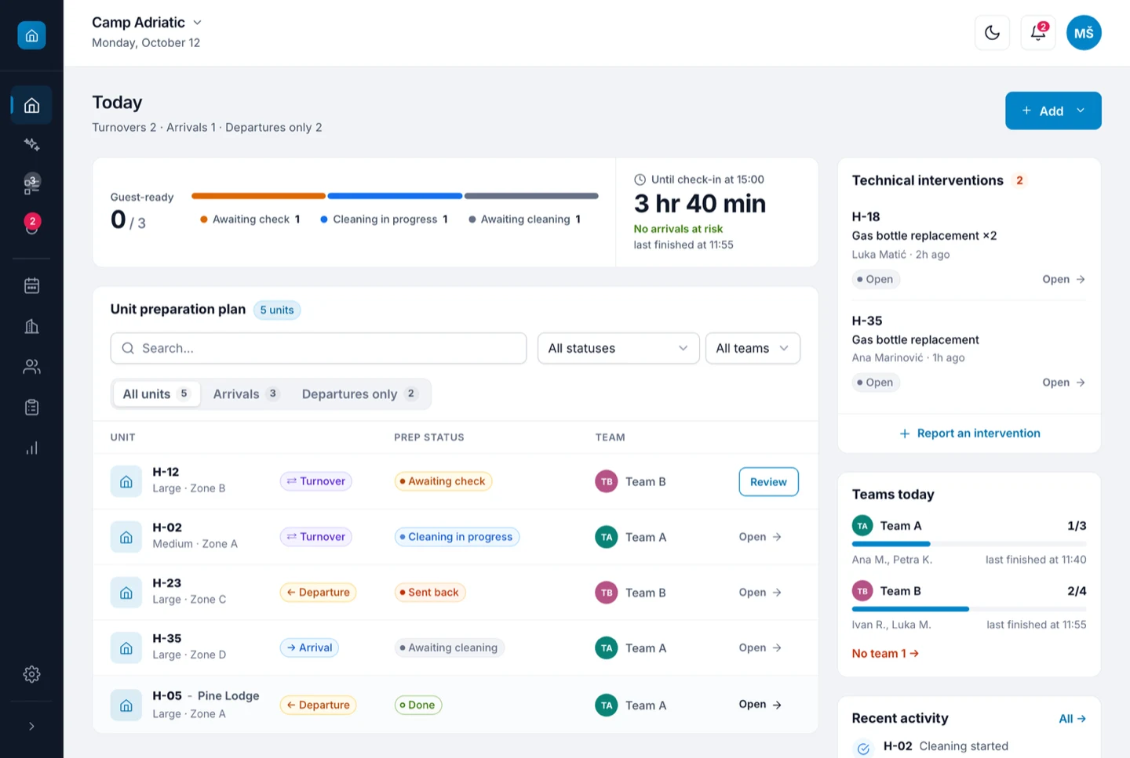
Task: Open the task list icon with badge 3
Action: click(x=31, y=184)
